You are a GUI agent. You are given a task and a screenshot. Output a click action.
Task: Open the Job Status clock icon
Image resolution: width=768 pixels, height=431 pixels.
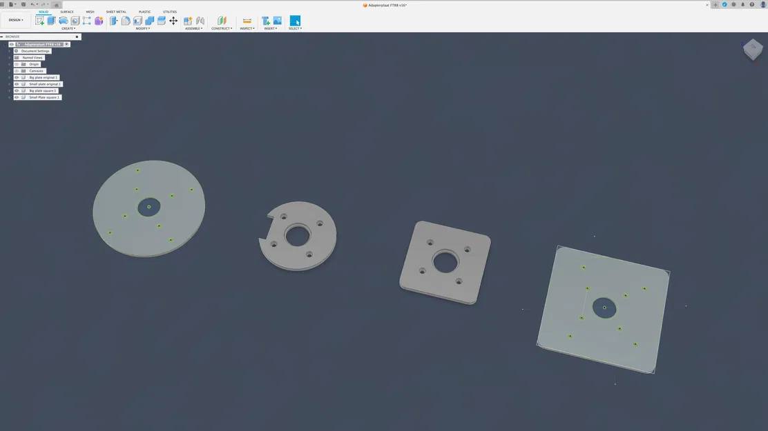(x=733, y=4)
